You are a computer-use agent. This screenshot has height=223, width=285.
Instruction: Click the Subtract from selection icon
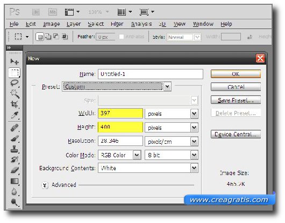pyautogui.click(x=56, y=37)
